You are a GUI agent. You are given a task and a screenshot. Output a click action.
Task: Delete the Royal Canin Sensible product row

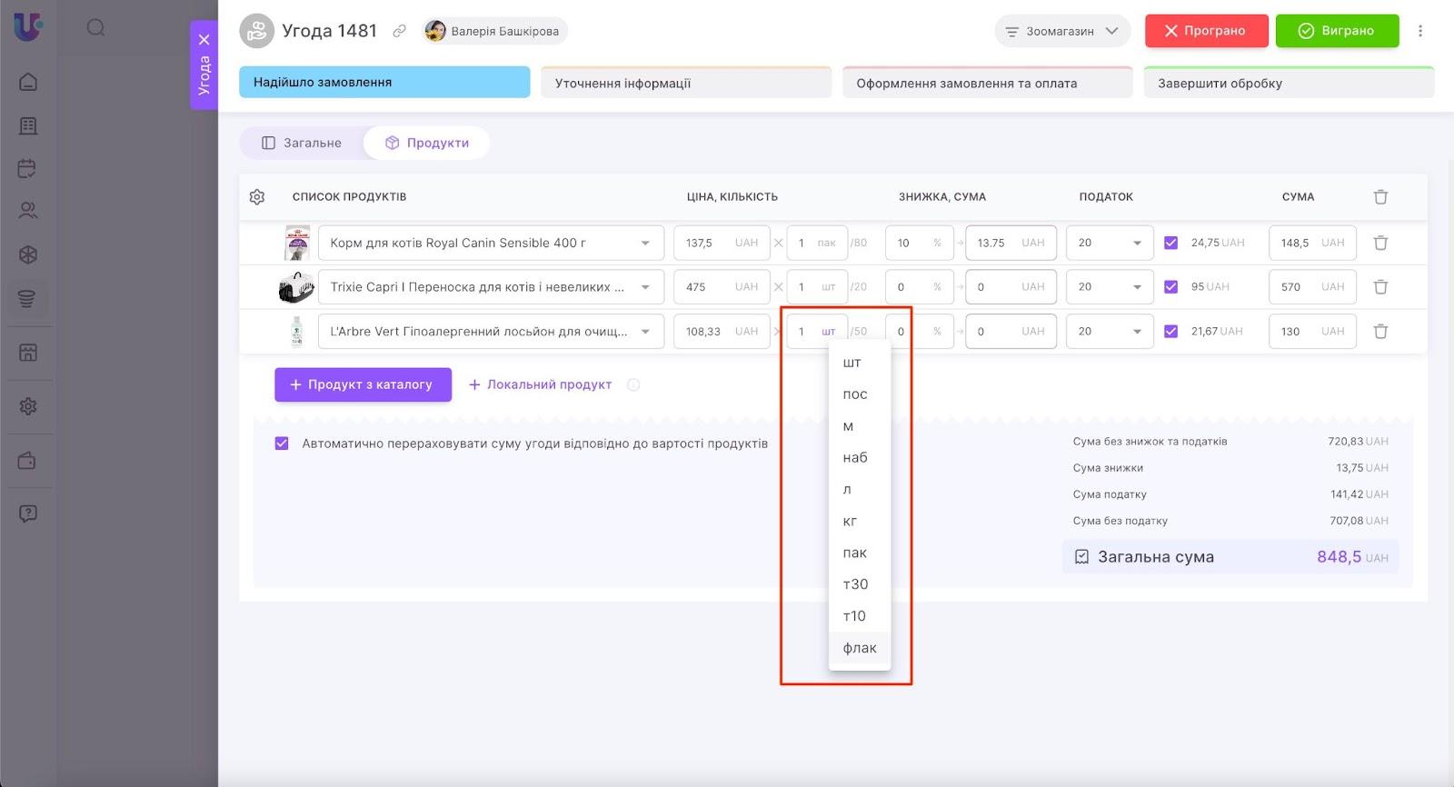[1380, 243]
